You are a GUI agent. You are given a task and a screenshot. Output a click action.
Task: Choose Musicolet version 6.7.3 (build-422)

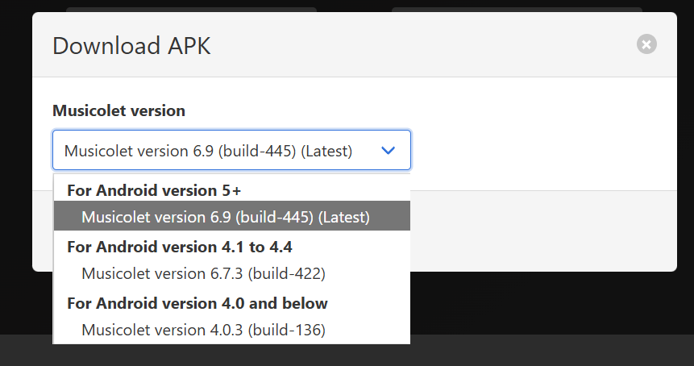(x=232, y=273)
